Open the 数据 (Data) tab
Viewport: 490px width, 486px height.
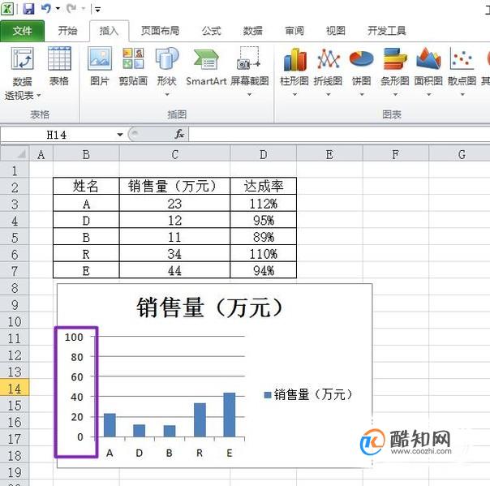[x=252, y=31]
